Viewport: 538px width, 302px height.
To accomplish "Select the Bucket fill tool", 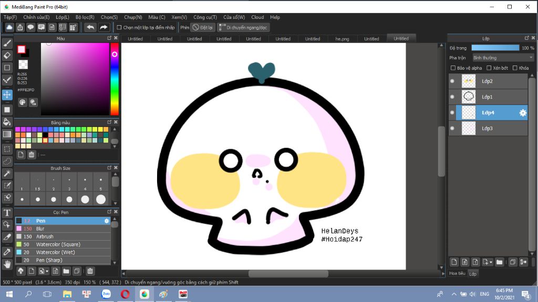I will [7, 122].
